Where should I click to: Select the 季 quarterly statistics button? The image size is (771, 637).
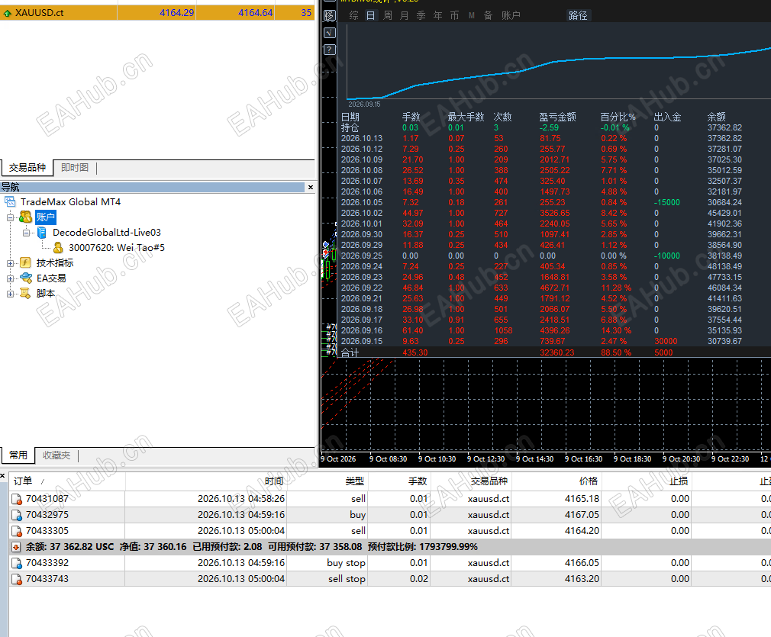coord(421,16)
